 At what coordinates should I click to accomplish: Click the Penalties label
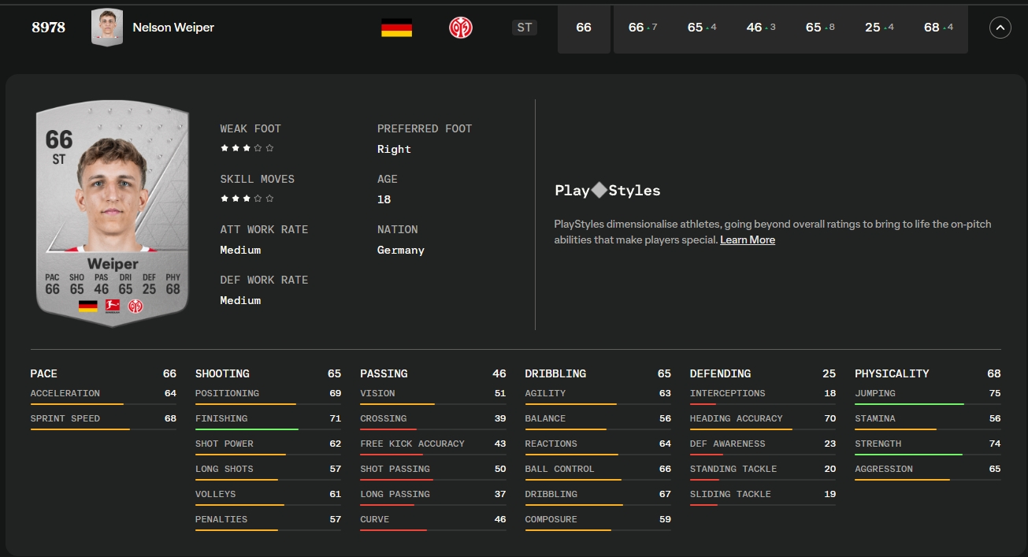tap(221, 519)
